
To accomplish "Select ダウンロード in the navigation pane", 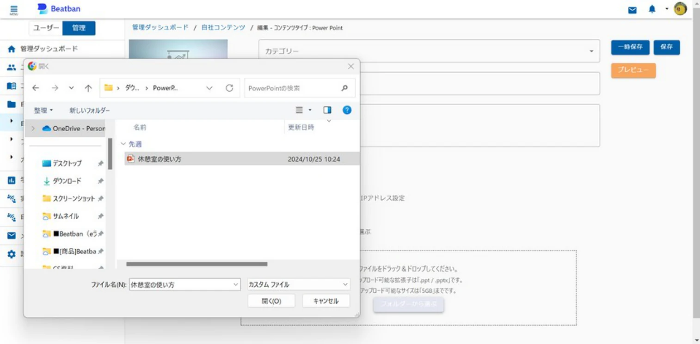I will (68, 181).
